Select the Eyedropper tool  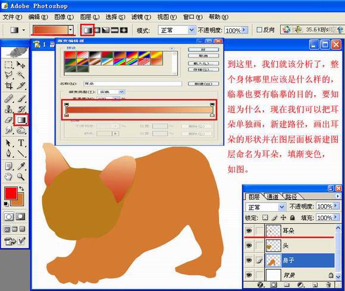tap(21, 166)
